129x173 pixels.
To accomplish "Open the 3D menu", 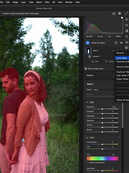I will tap(54, 2).
